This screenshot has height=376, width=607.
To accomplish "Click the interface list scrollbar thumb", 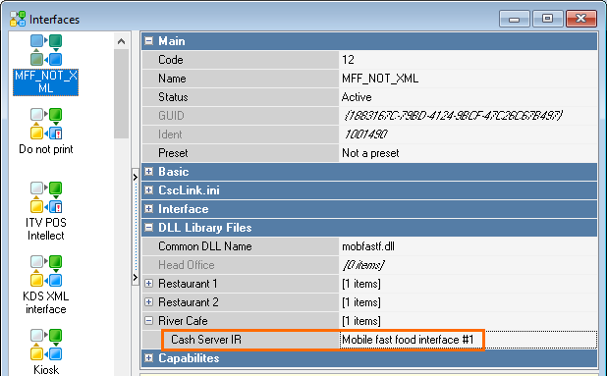I will tap(121, 93).
